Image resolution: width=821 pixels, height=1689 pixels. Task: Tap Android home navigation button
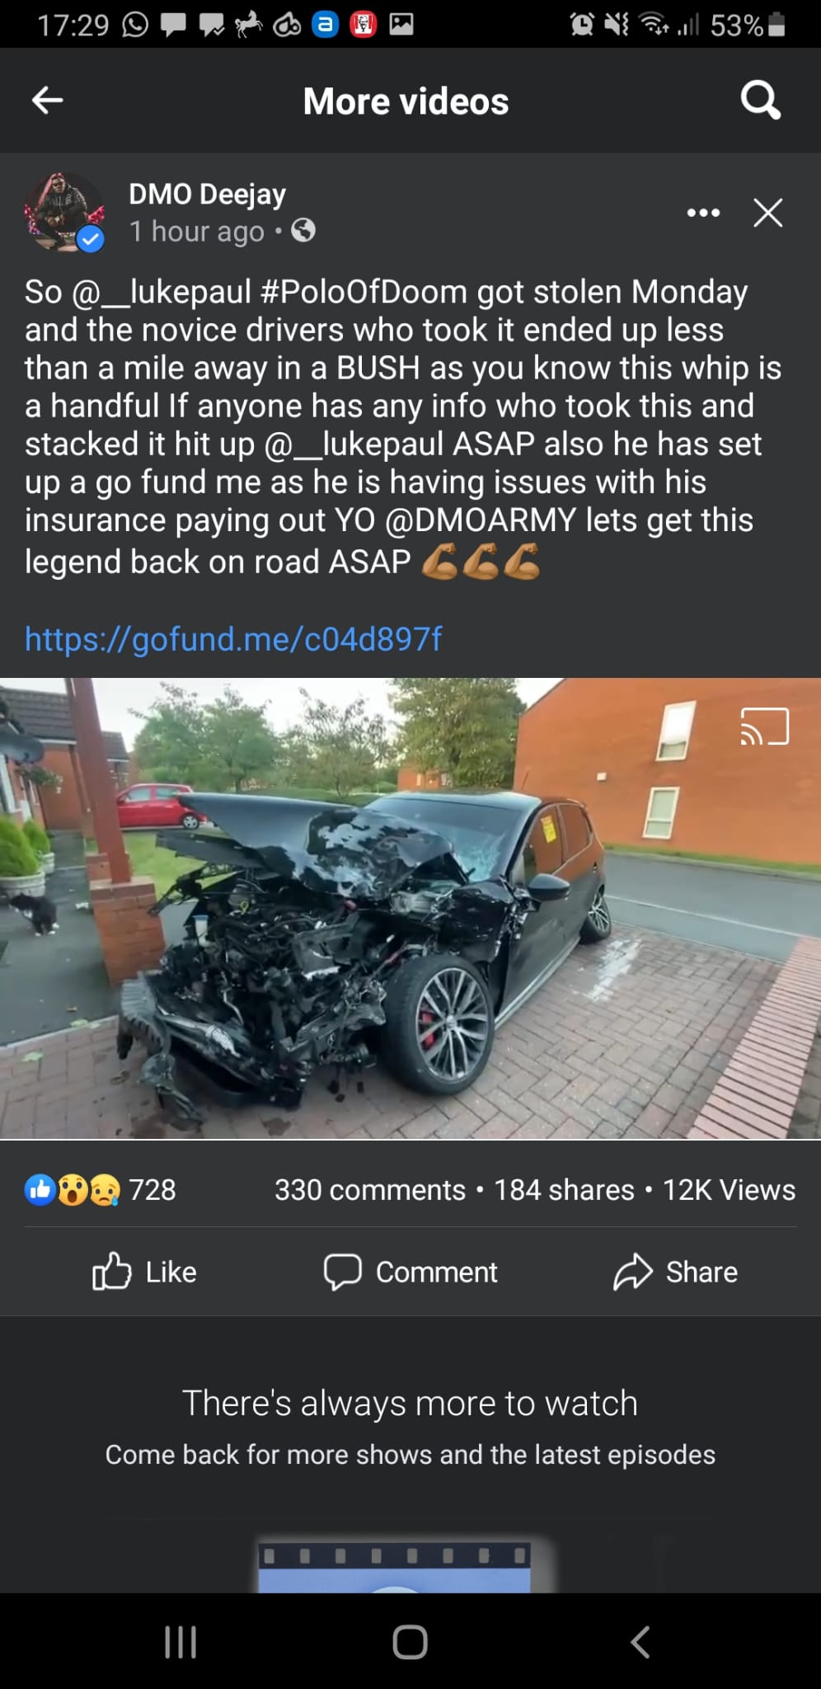410,1641
